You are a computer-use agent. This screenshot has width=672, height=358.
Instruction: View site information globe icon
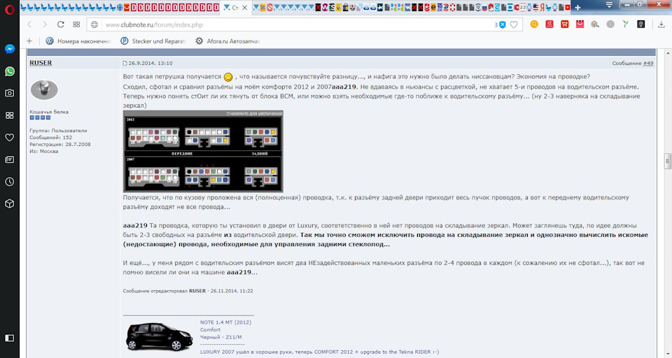click(x=94, y=25)
